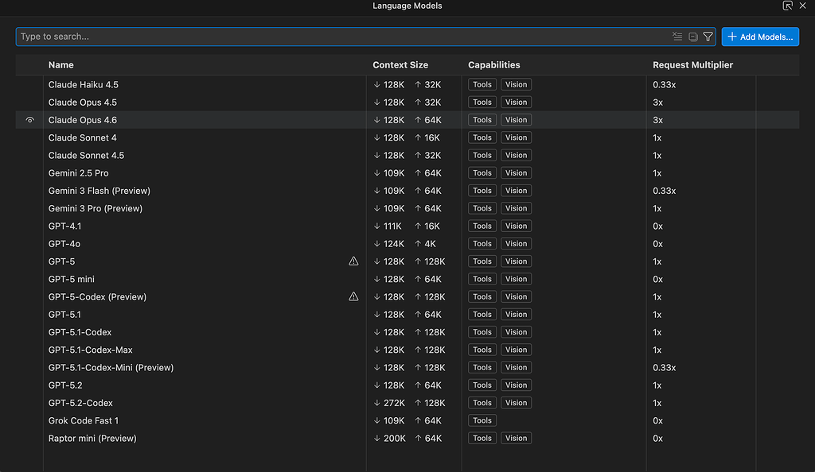The image size is (815, 472).
Task: Click the clear search icon in the search box
Action: [x=677, y=37]
